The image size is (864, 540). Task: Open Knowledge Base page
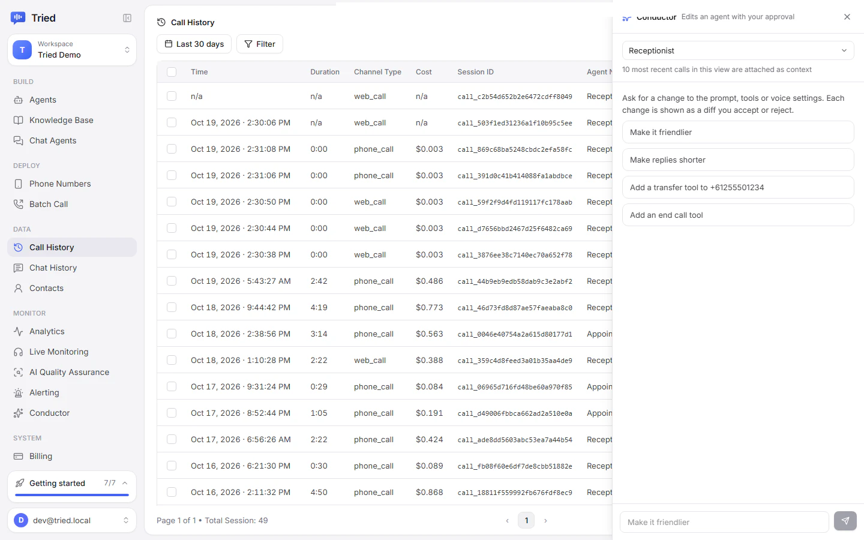click(72, 120)
